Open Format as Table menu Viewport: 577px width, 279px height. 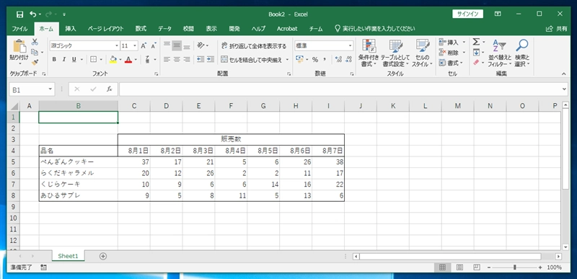coord(395,53)
